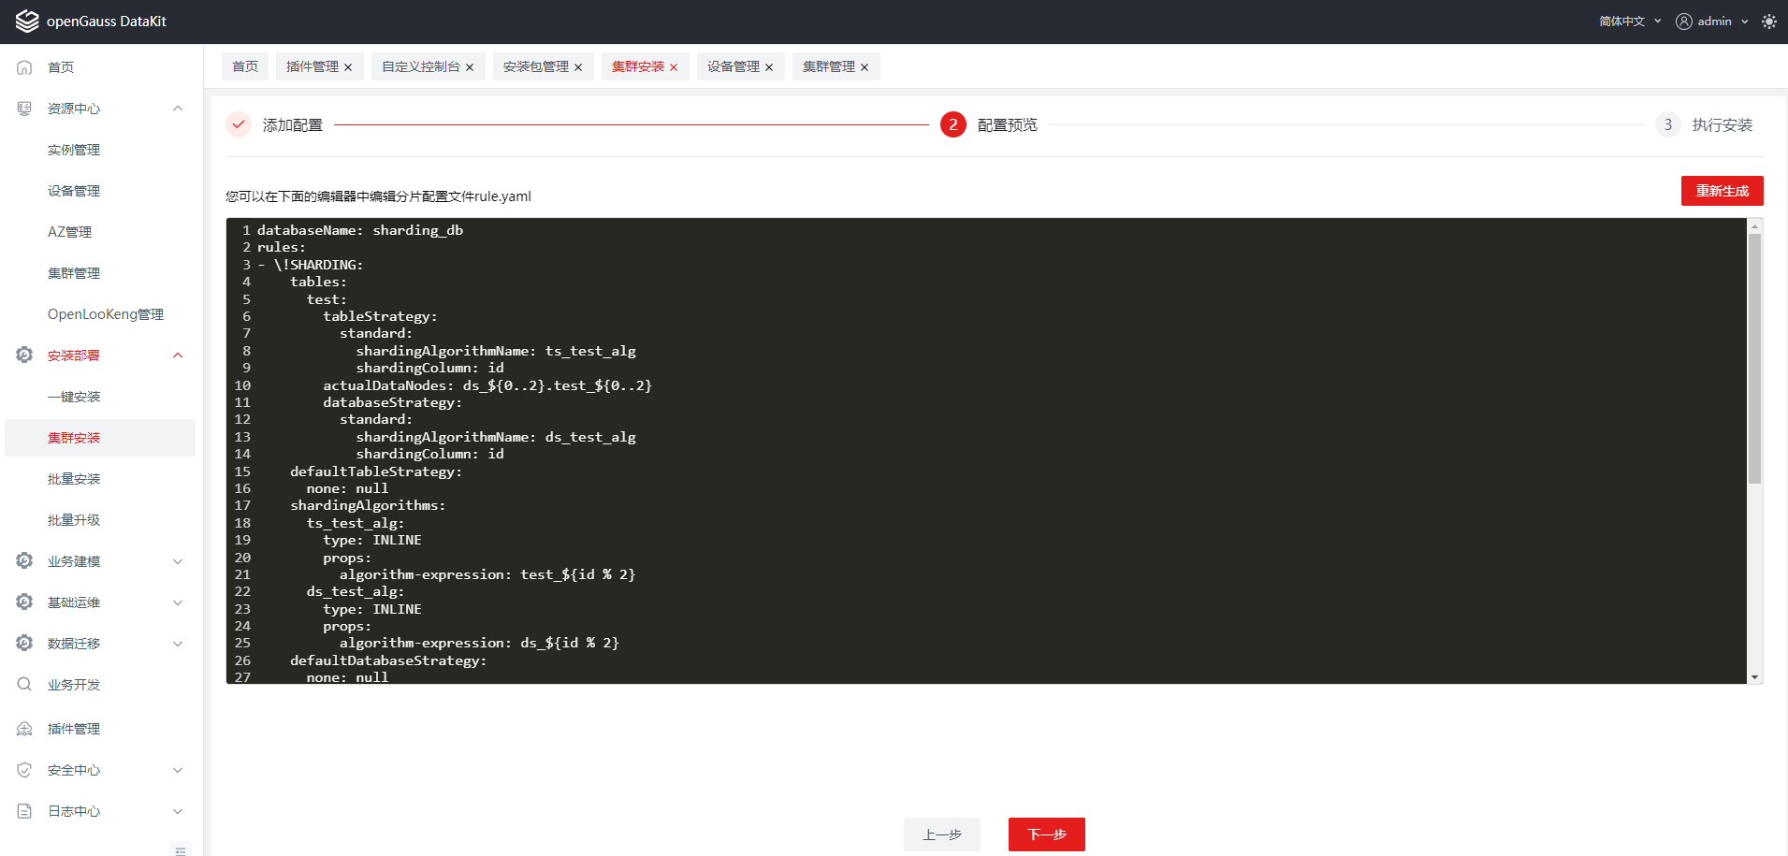This screenshot has height=856, width=1788.
Task: Select 批量安装 in the sidebar
Action: tap(74, 479)
